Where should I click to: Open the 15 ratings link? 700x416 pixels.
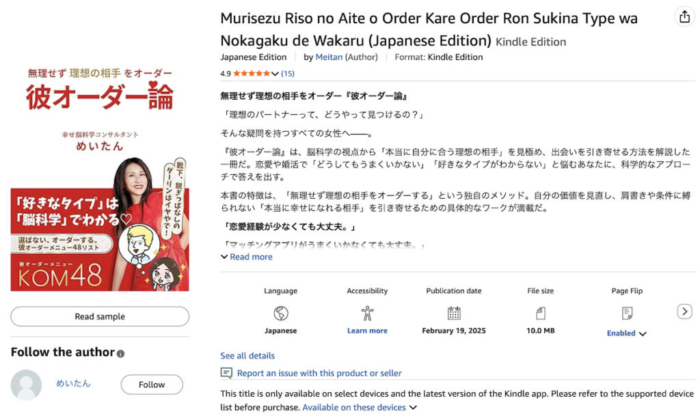pos(288,74)
